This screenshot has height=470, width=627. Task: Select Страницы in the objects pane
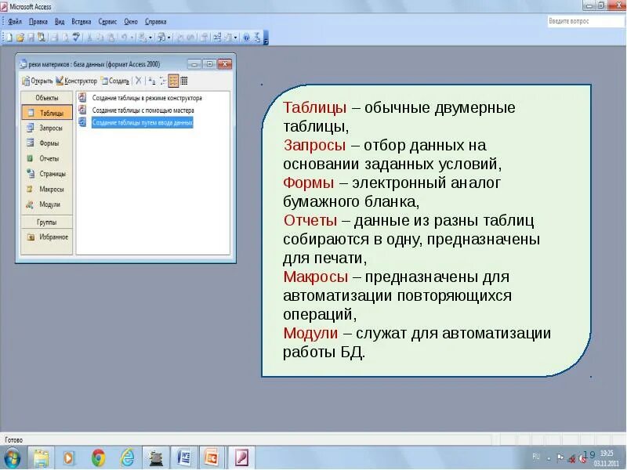[46, 174]
